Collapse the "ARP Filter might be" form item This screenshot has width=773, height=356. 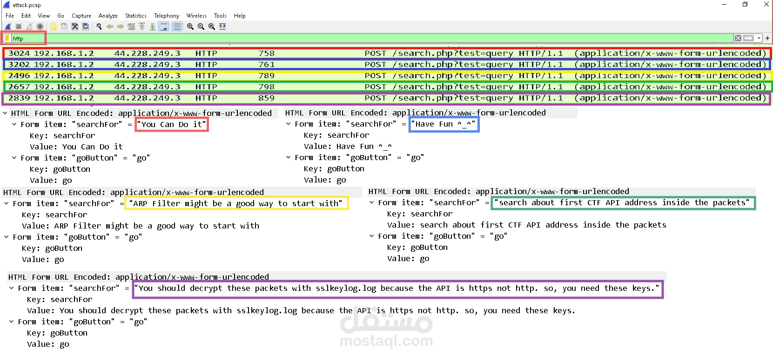pyautogui.click(x=7, y=203)
